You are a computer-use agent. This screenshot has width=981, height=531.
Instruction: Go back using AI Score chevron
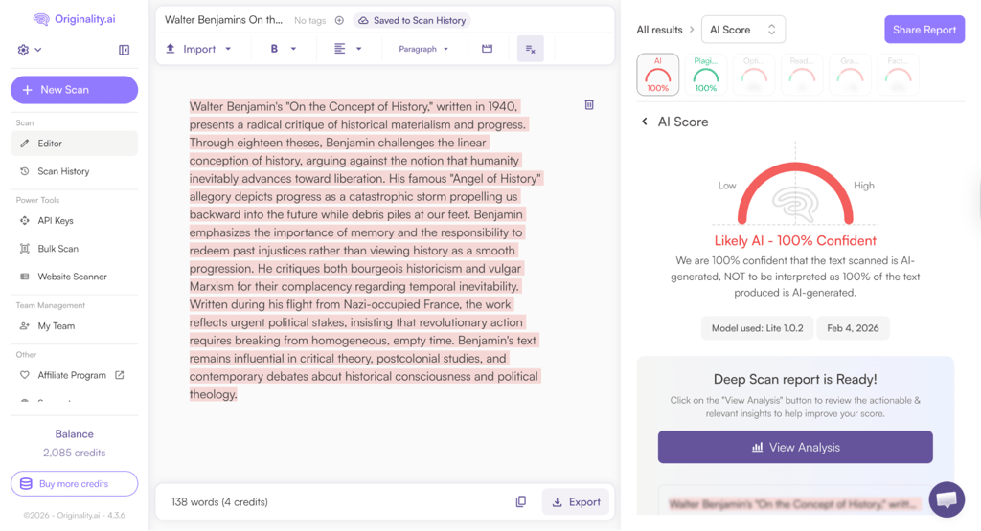tap(645, 122)
